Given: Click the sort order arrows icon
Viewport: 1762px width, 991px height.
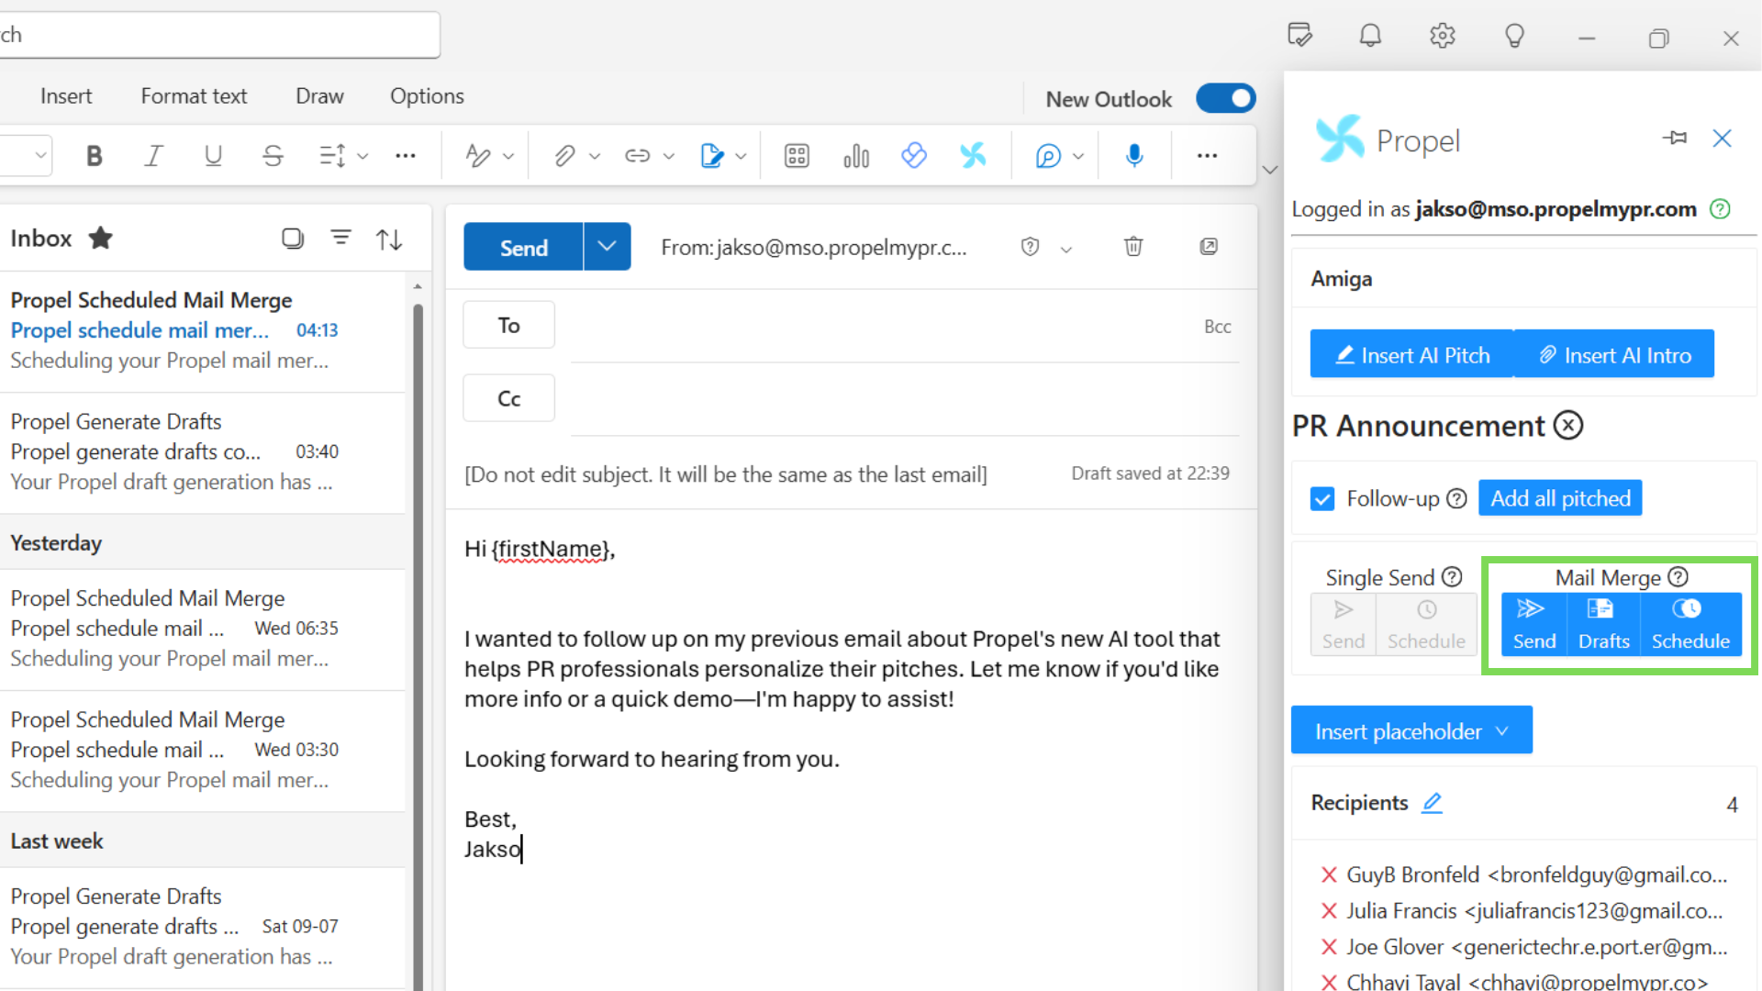Looking at the screenshot, I should (389, 239).
